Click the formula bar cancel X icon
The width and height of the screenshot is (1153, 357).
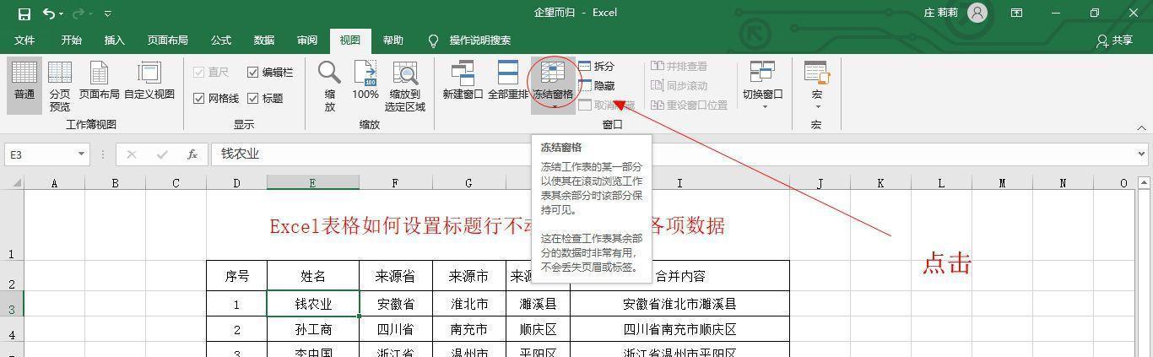click(x=132, y=154)
